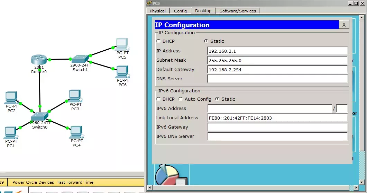Click Power Cycle Devices
This screenshot has height=193, width=367.
click(x=33, y=182)
